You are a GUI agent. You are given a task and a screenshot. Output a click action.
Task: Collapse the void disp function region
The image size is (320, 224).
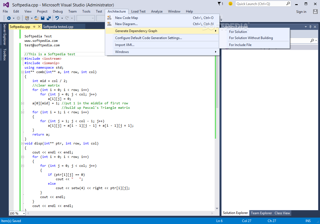click(x=23, y=144)
